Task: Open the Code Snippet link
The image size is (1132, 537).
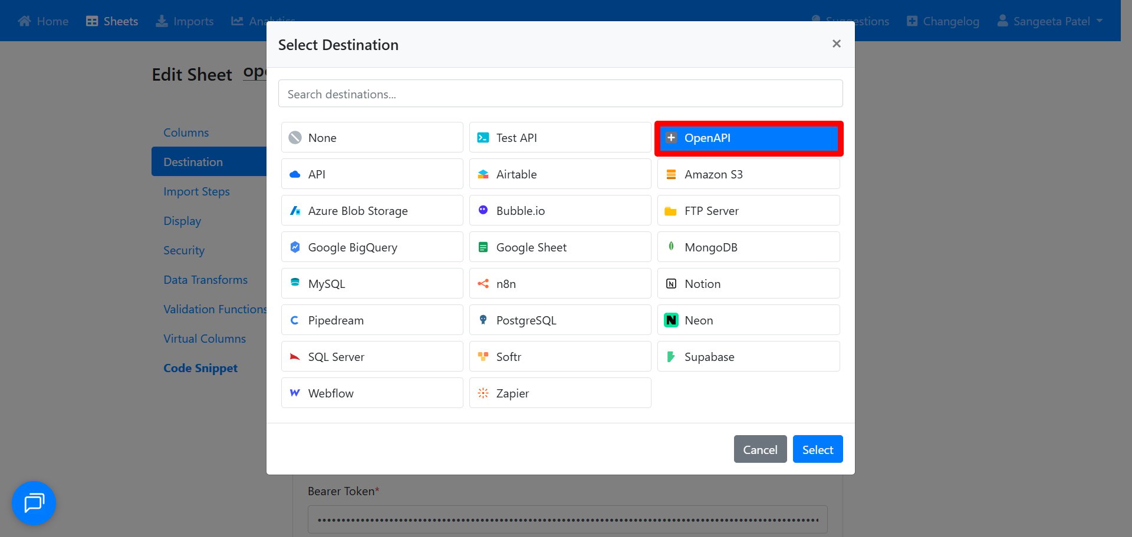Action: pyautogui.click(x=200, y=367)
